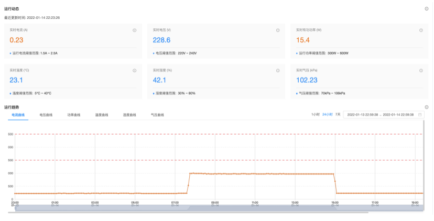Click the humidity value 42.1
Image resolution: width=434 pixels, height=221 pixels.
coord(159,80)
